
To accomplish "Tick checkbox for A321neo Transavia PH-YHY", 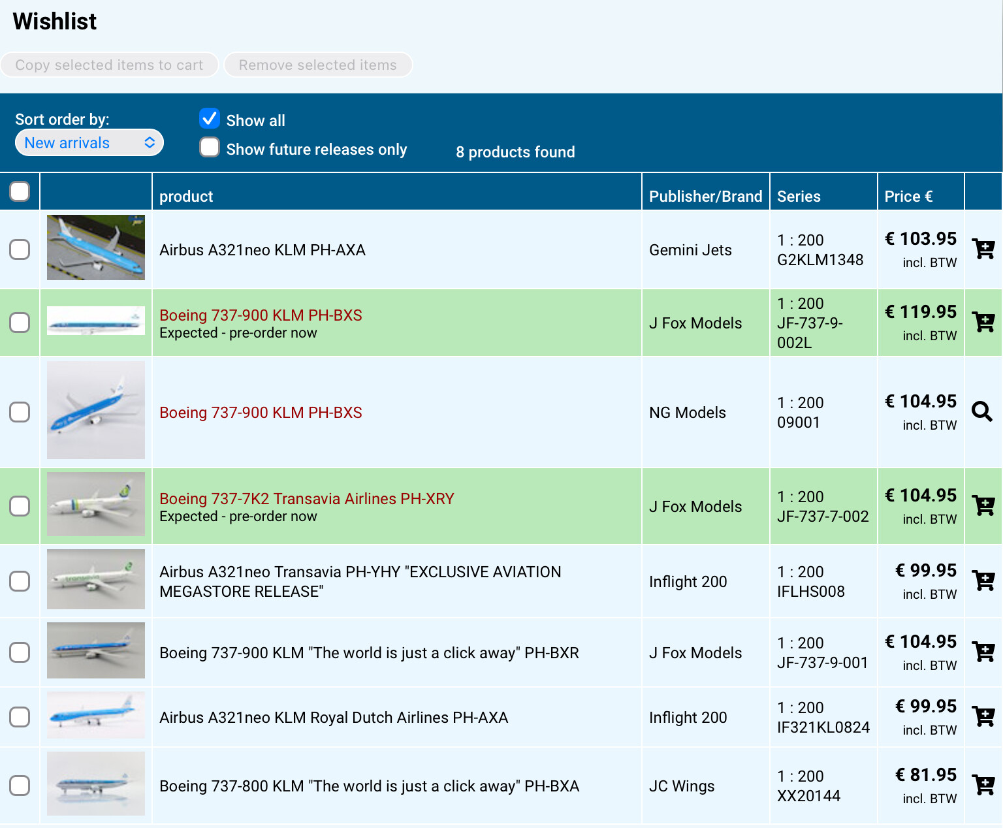I will tap(20, 581).
